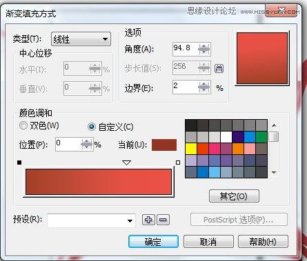
Task: Click the 边界 value field
Action: pos(185,87)
